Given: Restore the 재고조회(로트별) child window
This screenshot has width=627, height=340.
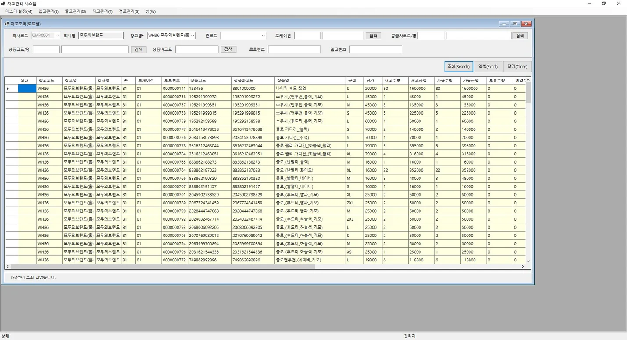Looking at the screenshot, I should (515, 24).
